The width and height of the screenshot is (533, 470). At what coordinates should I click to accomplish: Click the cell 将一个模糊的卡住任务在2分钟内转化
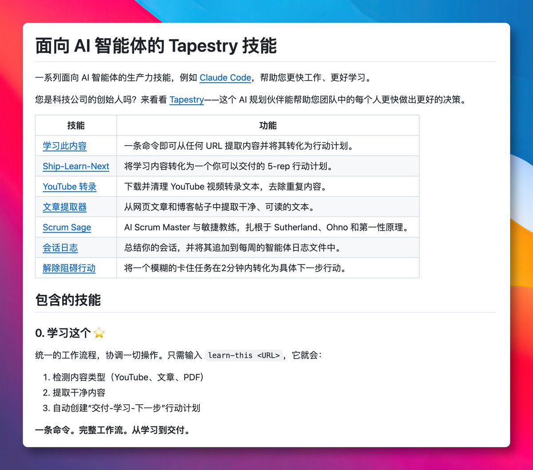tap(268, 268)
